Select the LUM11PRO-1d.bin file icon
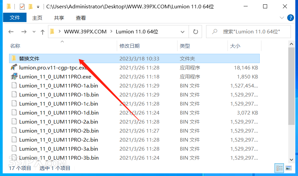Viewport: 298px width, 176px height. pyautogui.click(x=14, y=113)
